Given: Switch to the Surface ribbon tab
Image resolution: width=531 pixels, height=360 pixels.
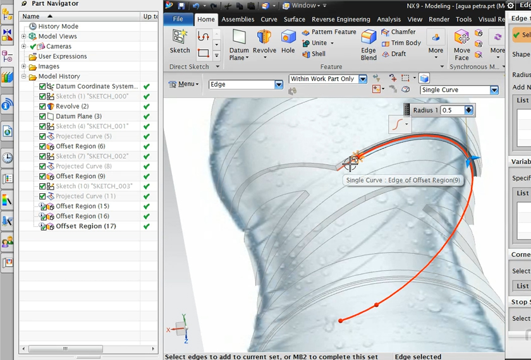Looking at the screenshot, I should point(294,20).
